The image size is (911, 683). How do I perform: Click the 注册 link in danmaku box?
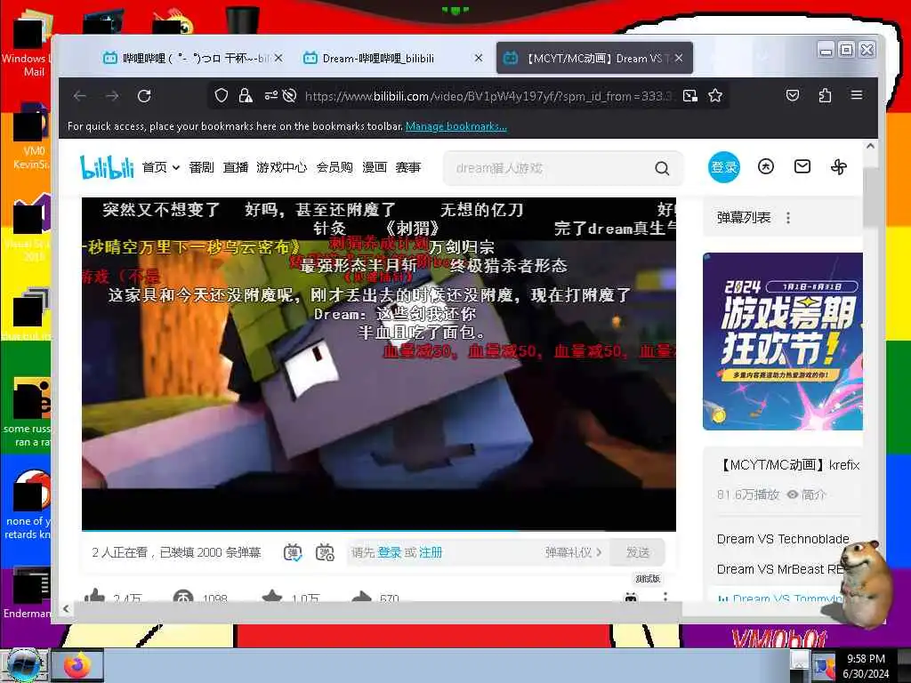pyautogui.click(x=431, y=552)
